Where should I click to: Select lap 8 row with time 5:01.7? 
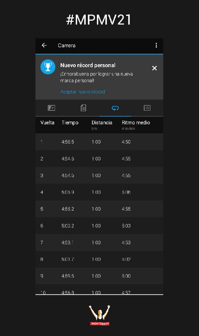[x=99, y=259]
